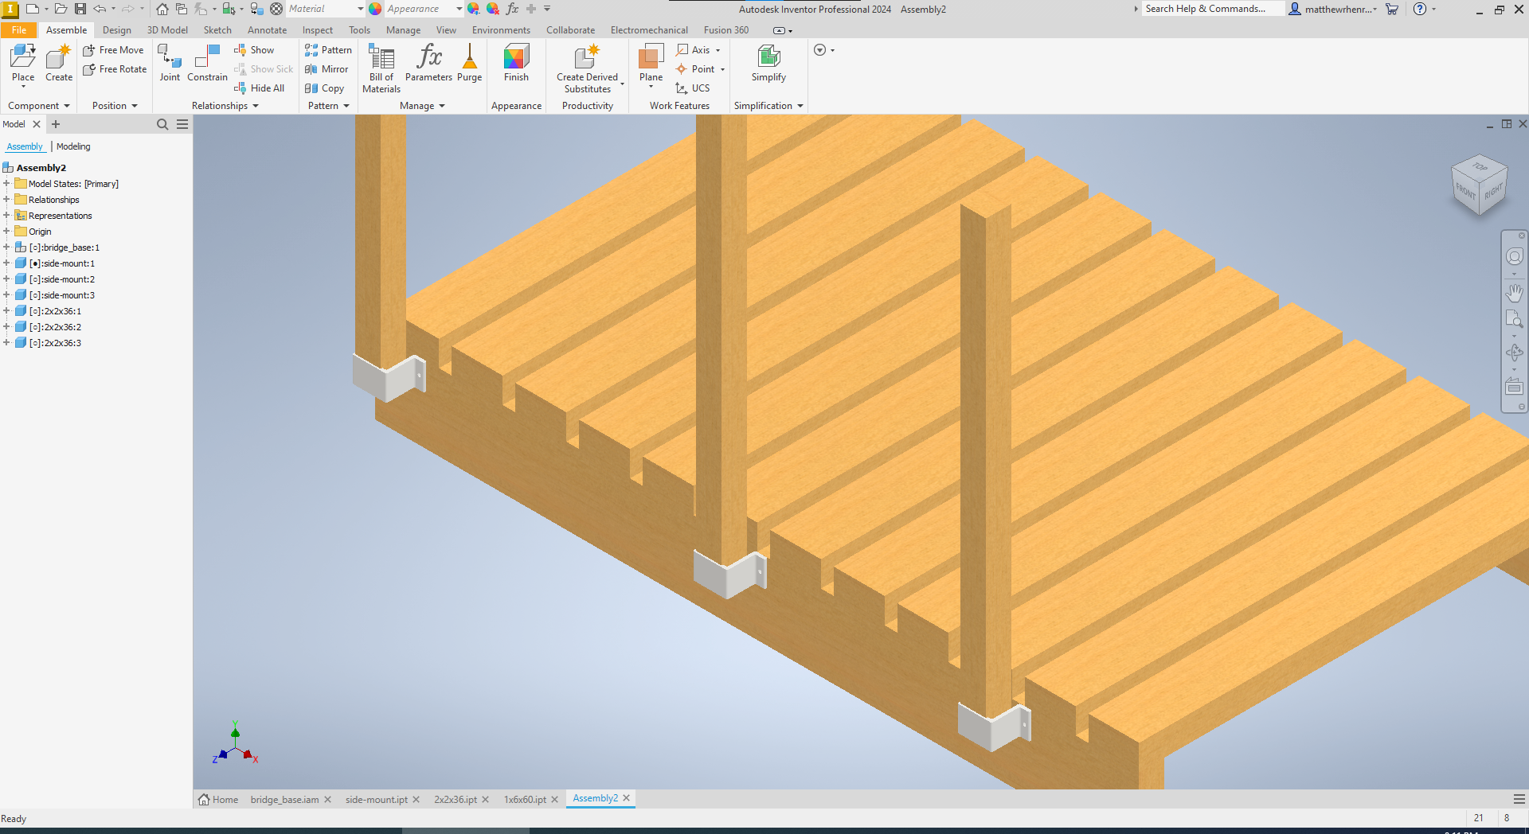
Task: Switch to the Inspect ribbon tab
Action: (x=317, y=30)
